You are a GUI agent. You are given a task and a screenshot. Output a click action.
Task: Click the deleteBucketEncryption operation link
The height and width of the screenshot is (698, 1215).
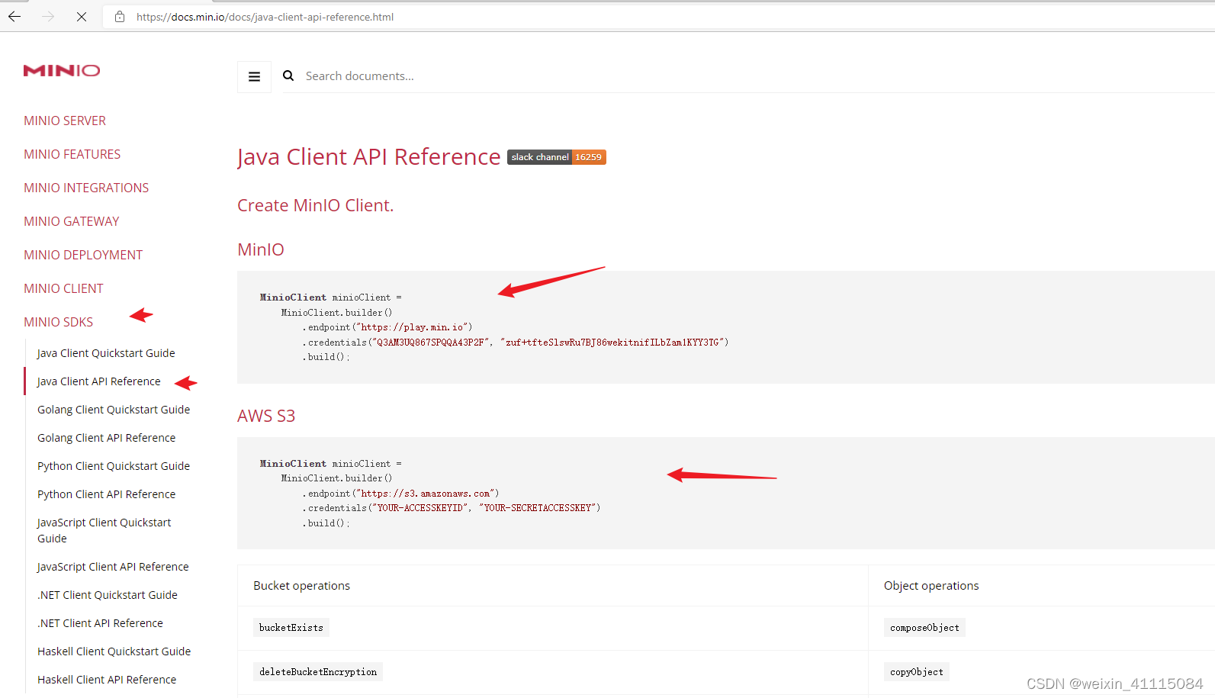[318, 672]
